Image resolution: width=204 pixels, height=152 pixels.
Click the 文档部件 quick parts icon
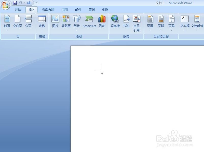point(197,19)
